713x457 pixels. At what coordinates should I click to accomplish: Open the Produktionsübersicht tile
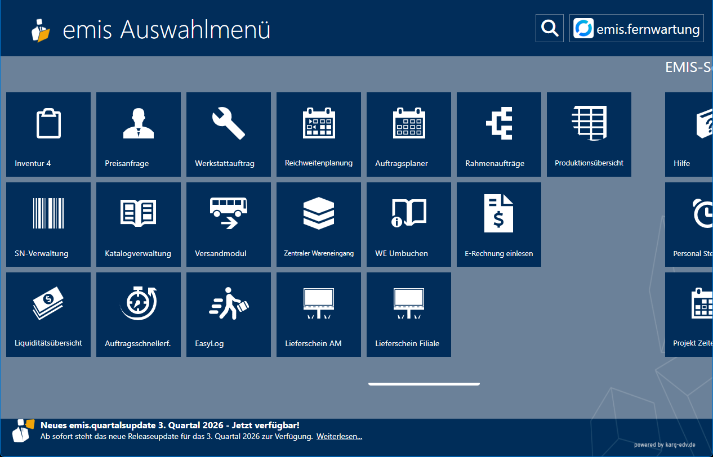(589, 135)
